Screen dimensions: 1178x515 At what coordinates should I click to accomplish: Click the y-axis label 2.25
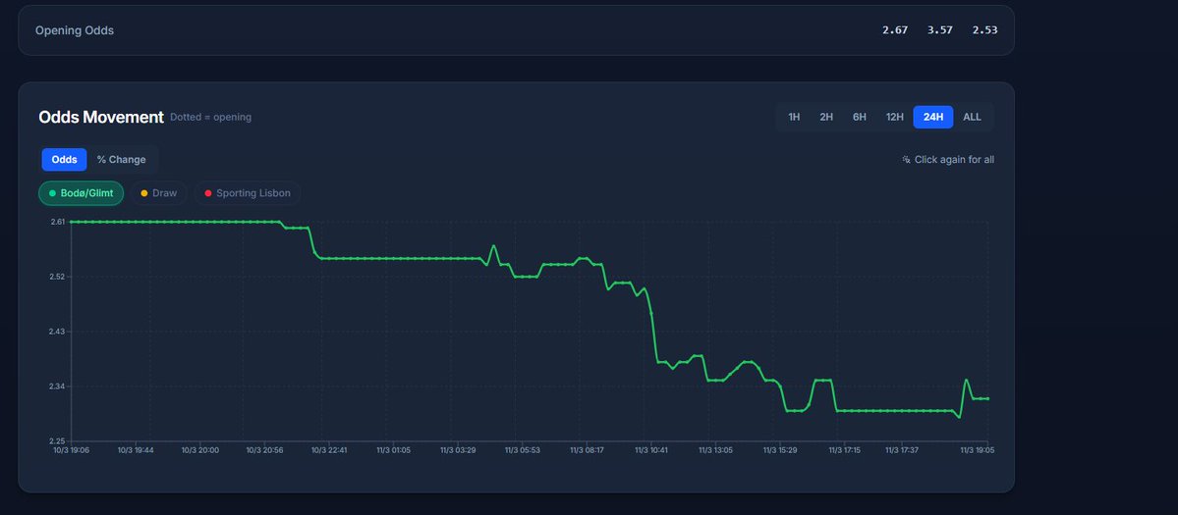[58, 441]
